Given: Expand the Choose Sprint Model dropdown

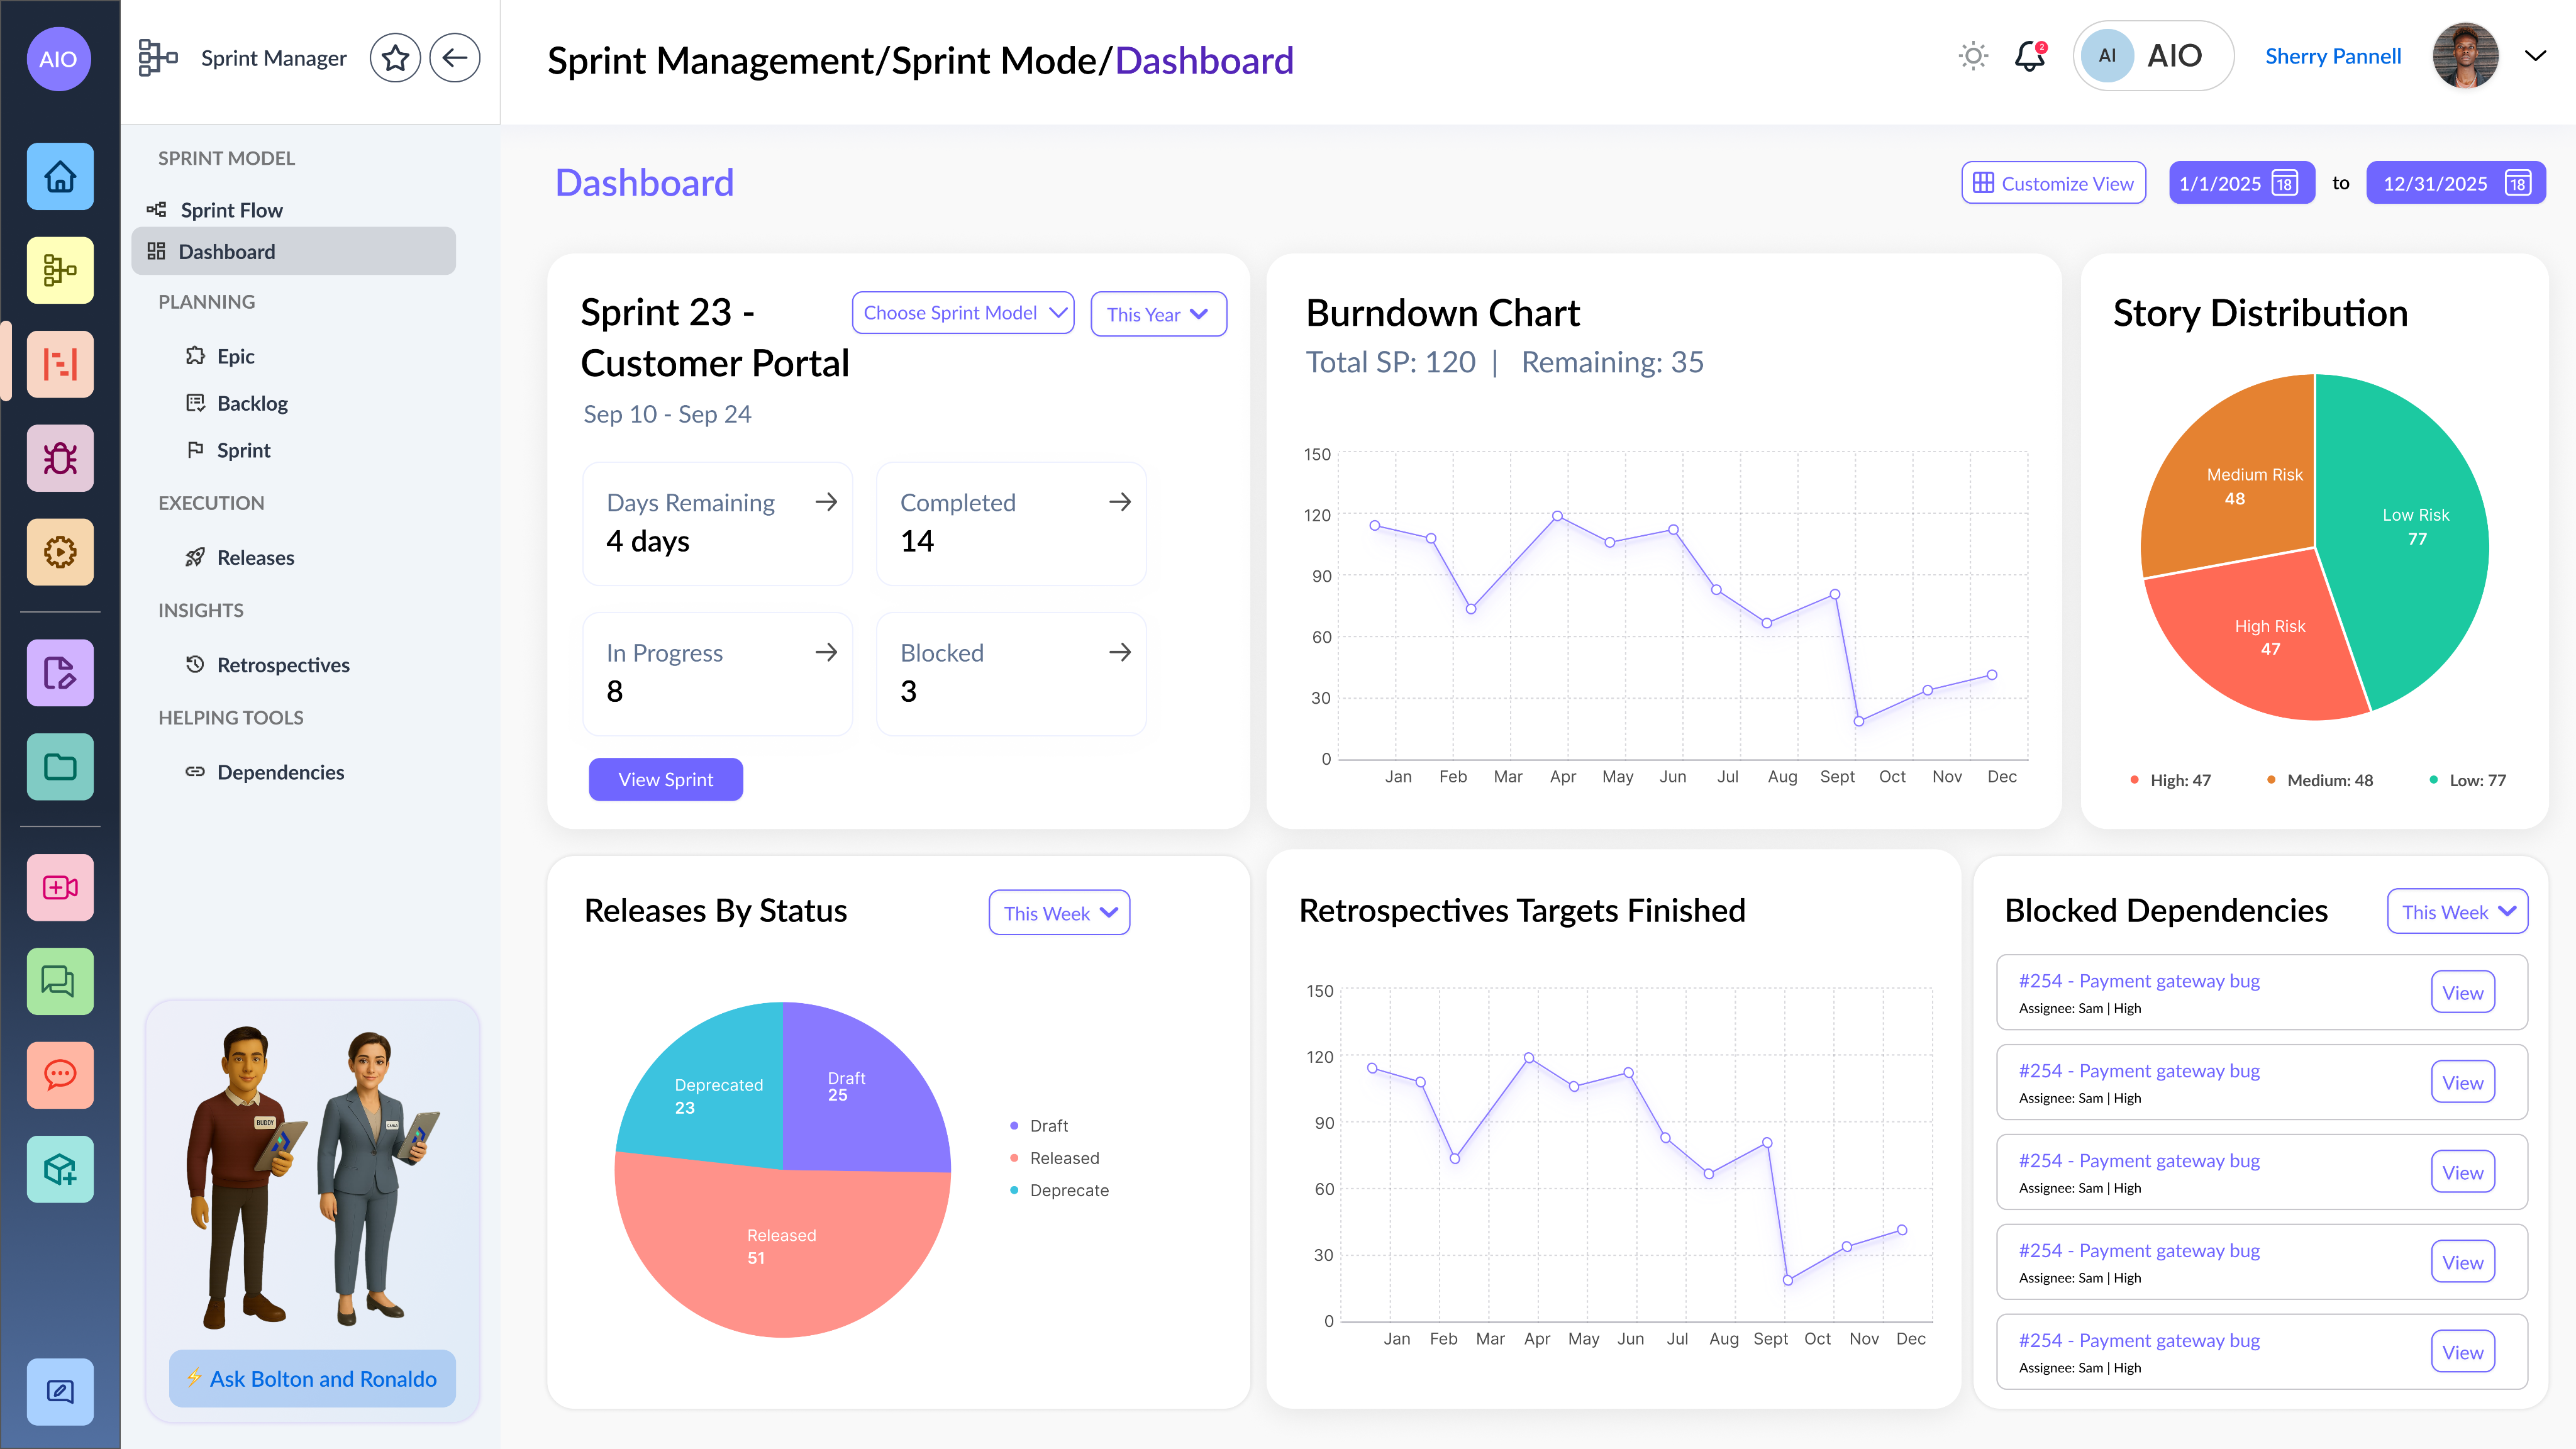Looking at the screenshot, I should [963, 313].
